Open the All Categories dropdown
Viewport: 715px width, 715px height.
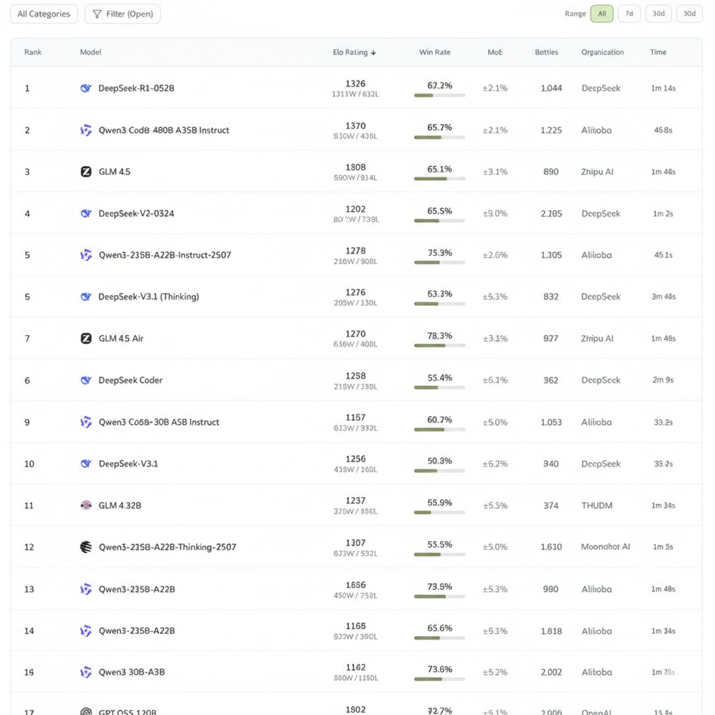click(x=44, y=14)
